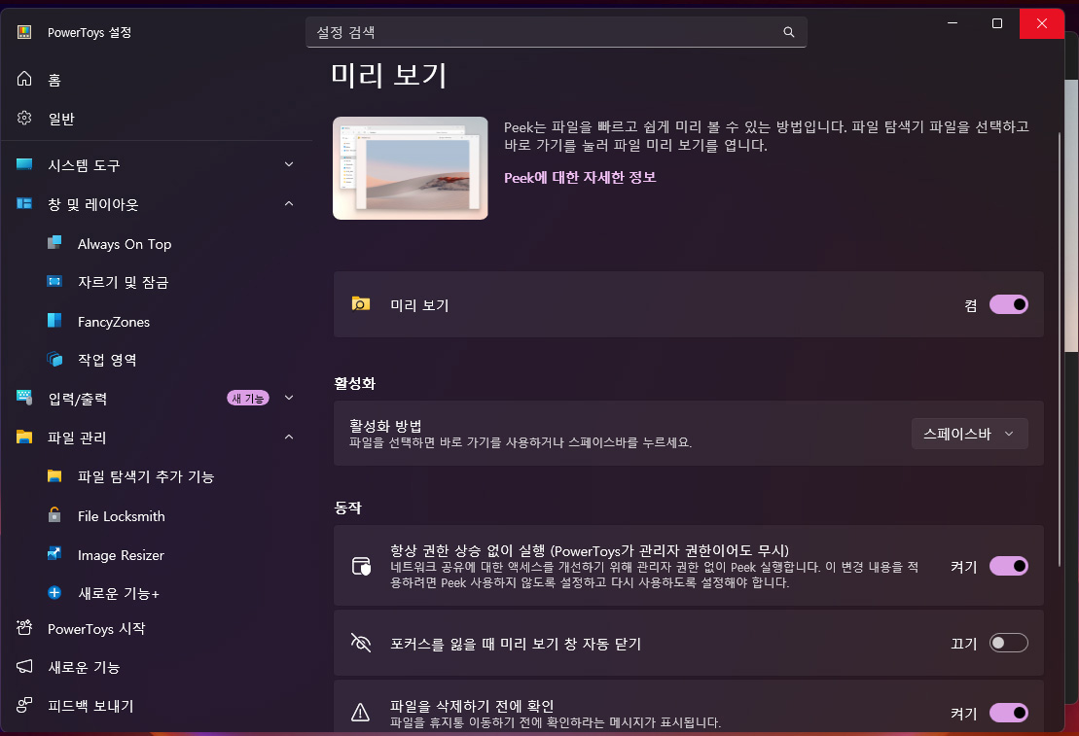The image size is (1079, 736).
Task: Click the Crop and Lock icon
Action: coord(54,281)
